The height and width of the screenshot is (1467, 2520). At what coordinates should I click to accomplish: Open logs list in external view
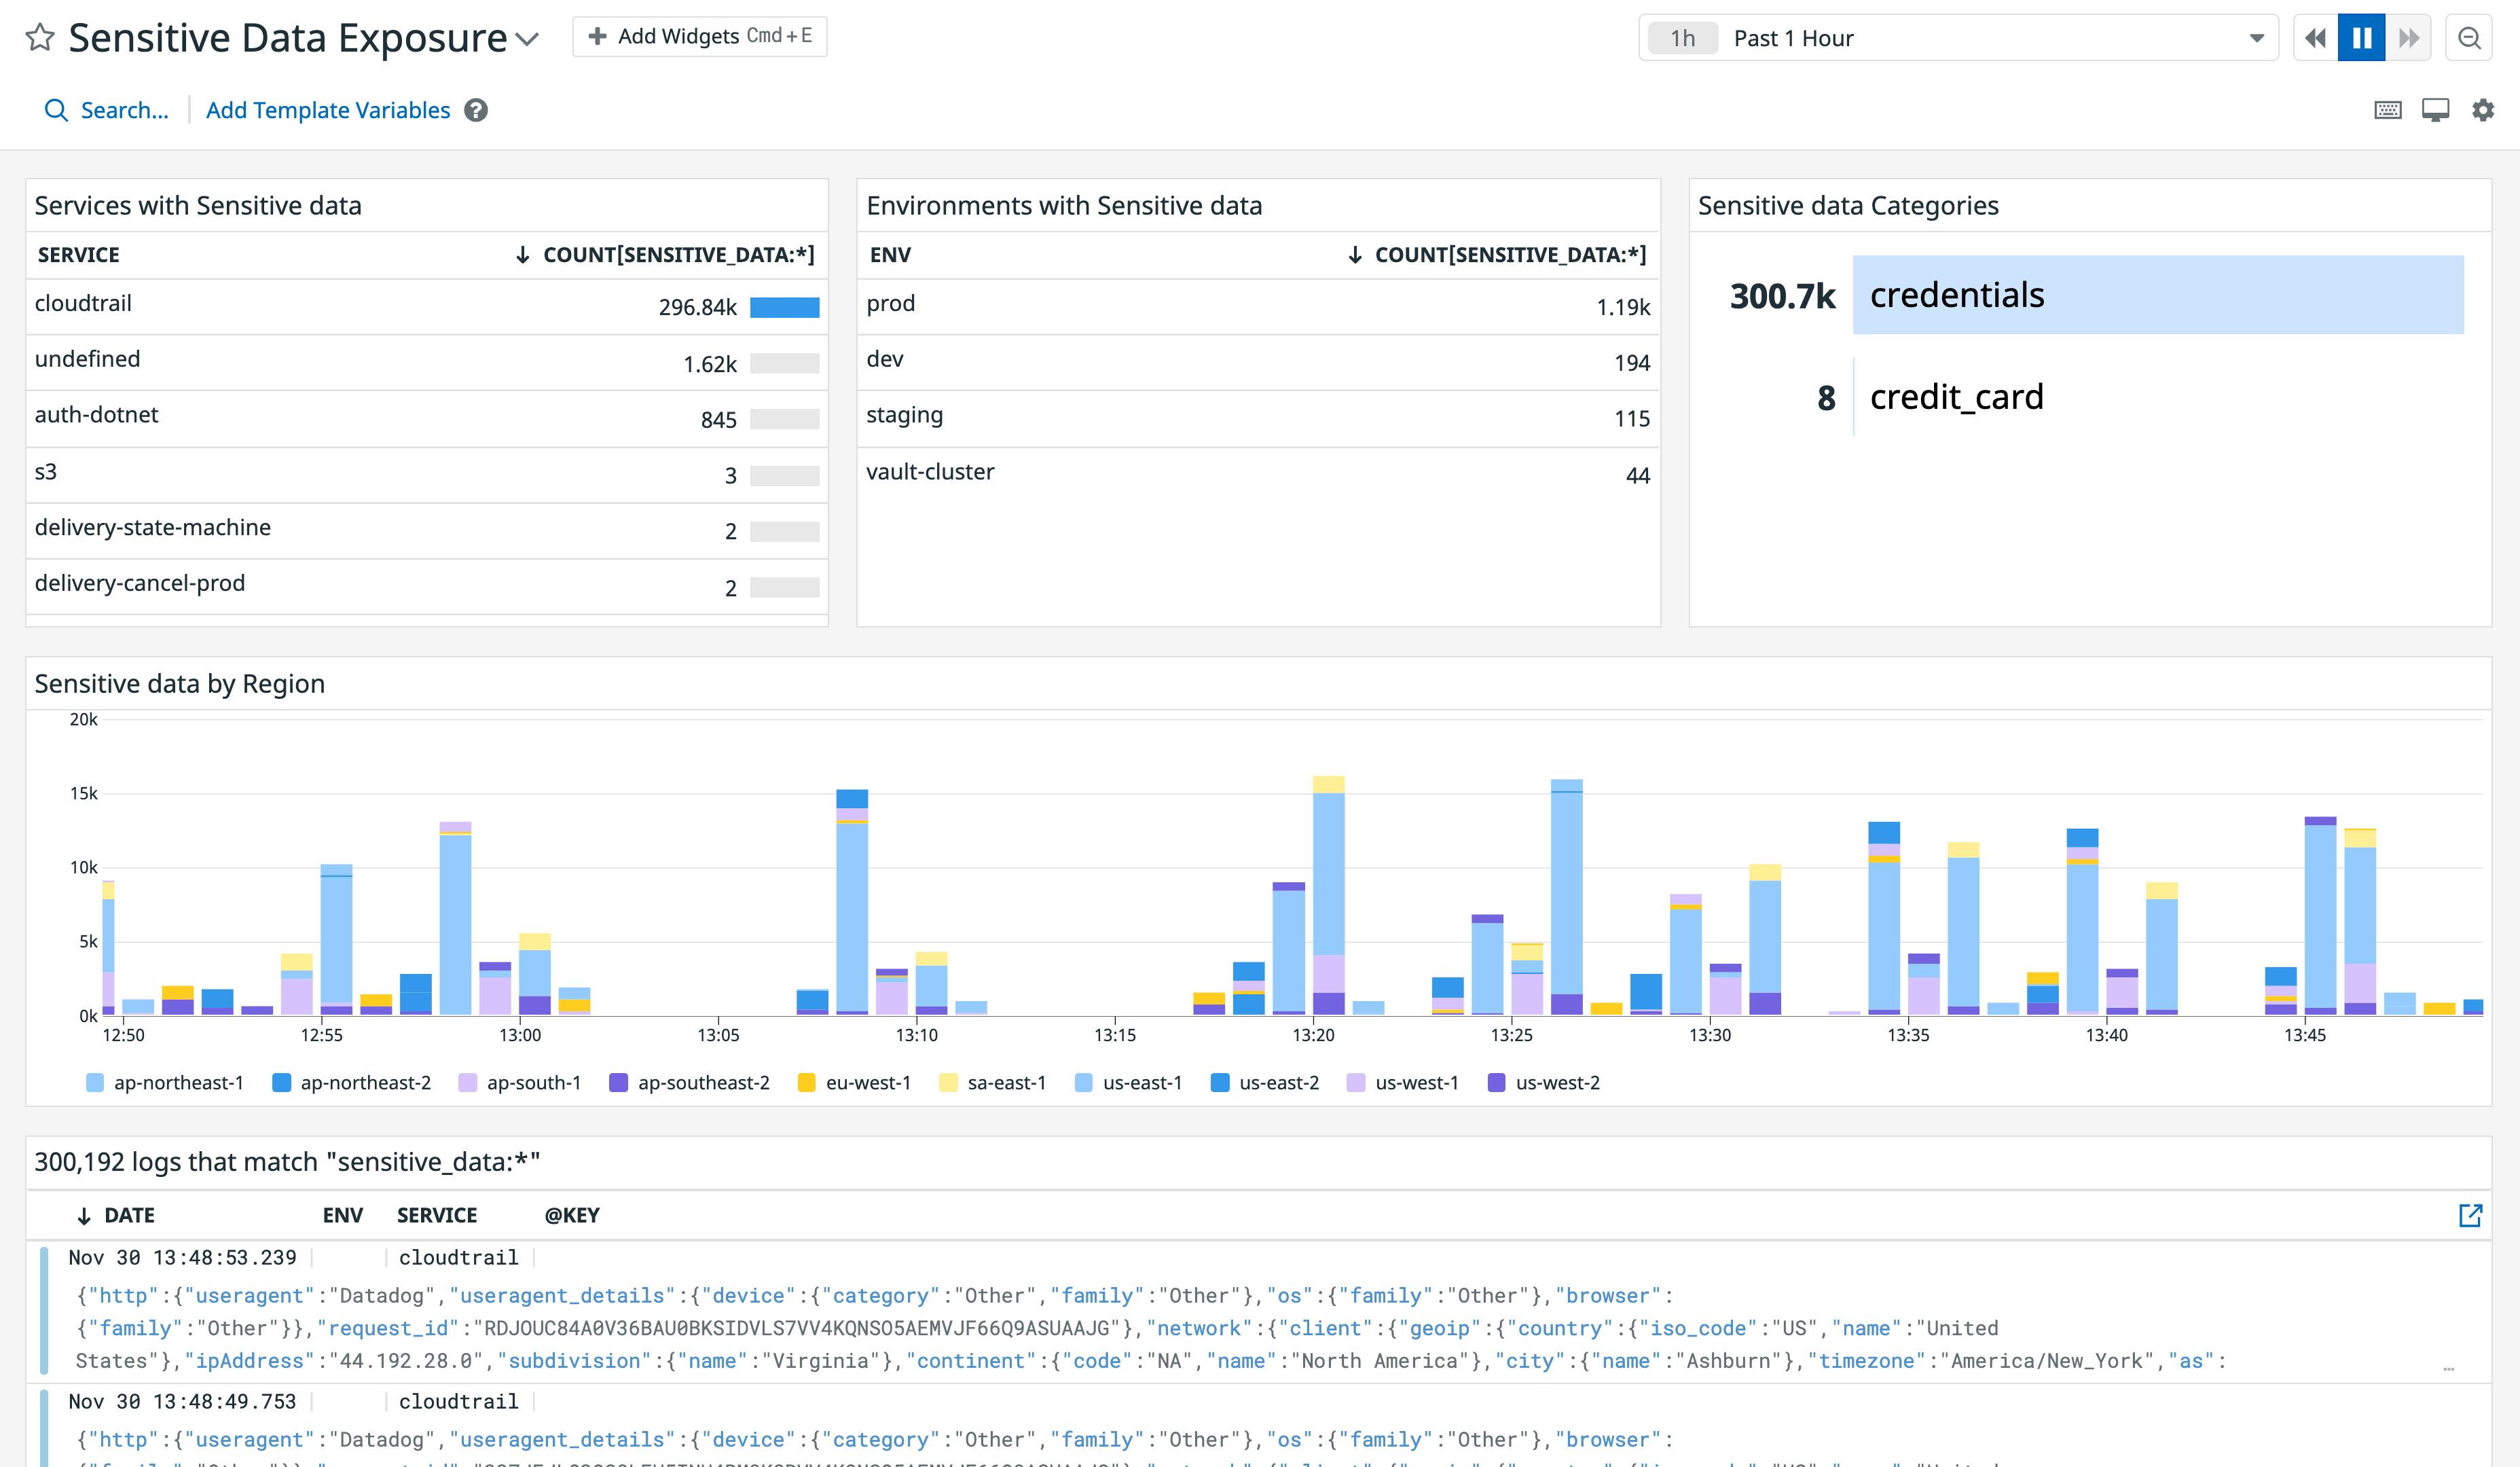point(2470,1215)
